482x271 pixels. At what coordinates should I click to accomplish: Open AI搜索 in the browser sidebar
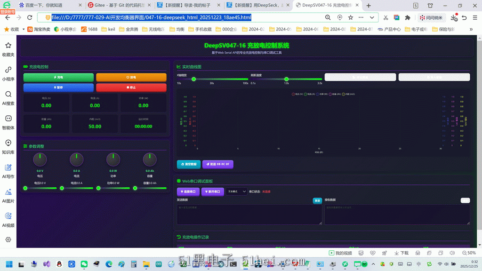pos(8,98)
